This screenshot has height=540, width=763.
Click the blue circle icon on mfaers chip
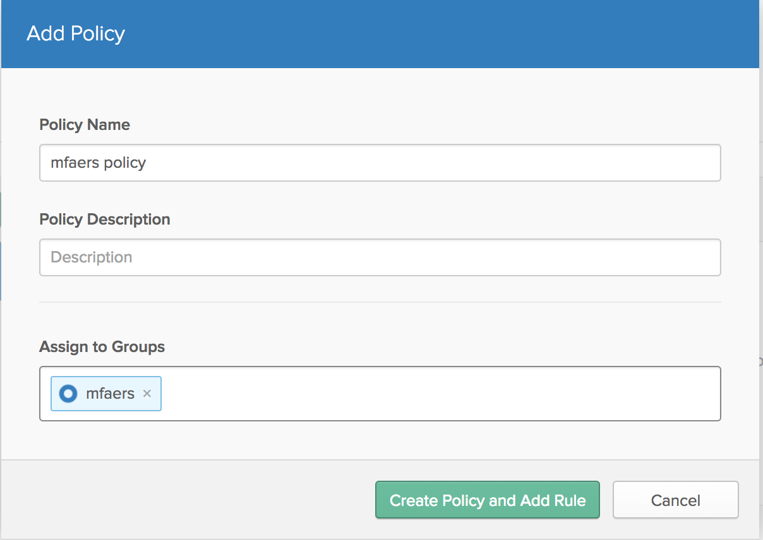pyautogui.click(x=68, y=394)
